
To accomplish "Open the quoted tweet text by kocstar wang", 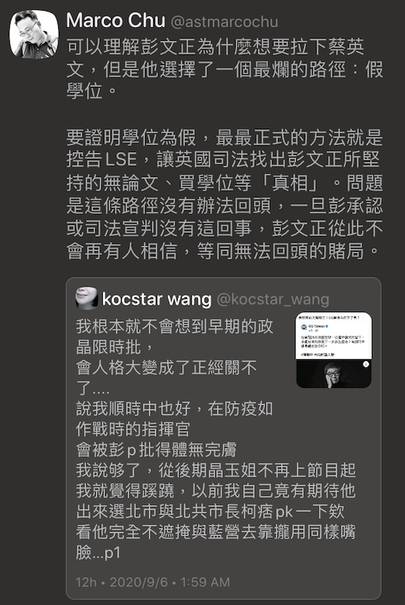I will (216, 439).
